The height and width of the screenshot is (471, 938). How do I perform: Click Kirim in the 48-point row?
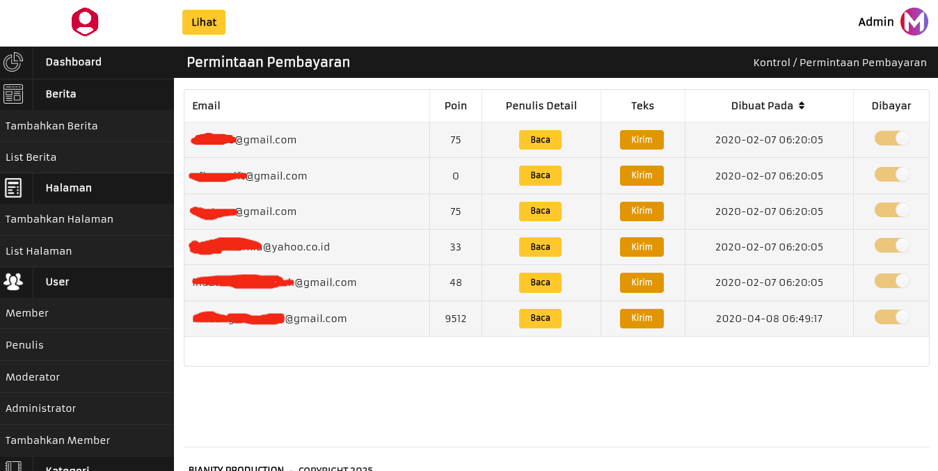[642, 282]
